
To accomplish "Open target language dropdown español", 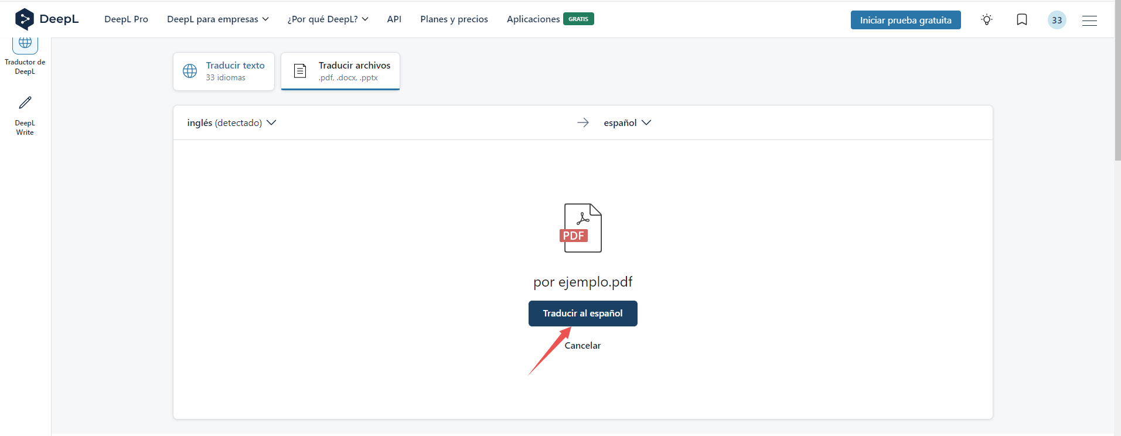I will tap(627, 122).
